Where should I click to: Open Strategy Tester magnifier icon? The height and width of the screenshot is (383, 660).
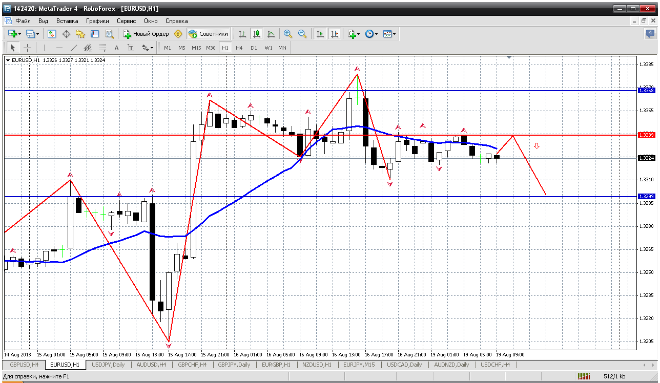109,34
